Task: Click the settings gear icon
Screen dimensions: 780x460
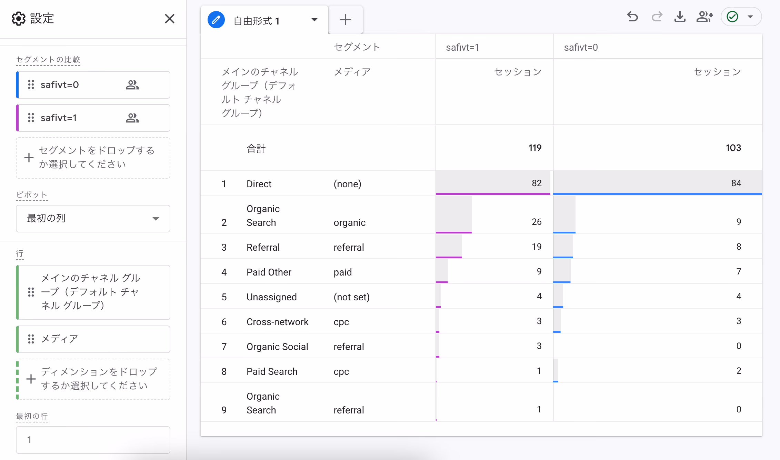Action: tap(18, 19)
